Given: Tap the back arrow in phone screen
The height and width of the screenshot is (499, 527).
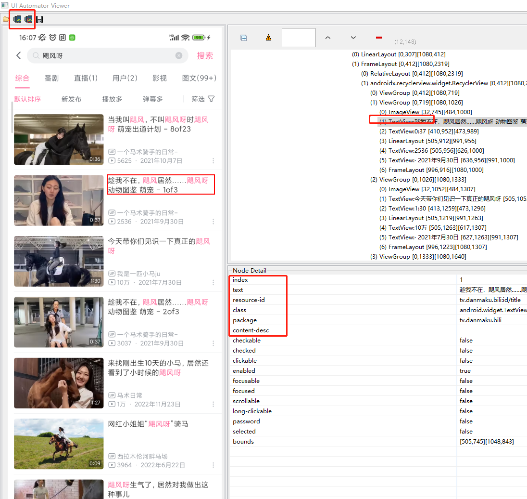Looking at the screenshot, I should click(18, 55).
